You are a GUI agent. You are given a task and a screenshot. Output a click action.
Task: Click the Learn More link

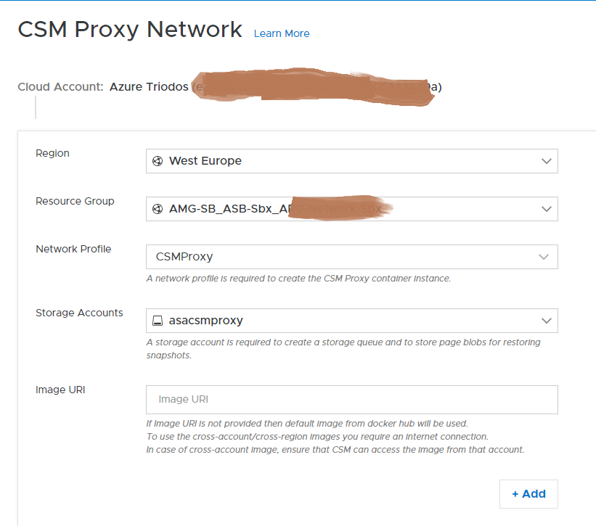(x=281, y=33)
